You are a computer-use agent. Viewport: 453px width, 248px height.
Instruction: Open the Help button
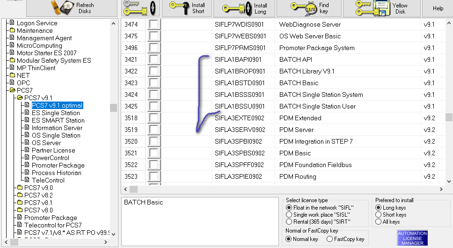click(x=438, y=8)
